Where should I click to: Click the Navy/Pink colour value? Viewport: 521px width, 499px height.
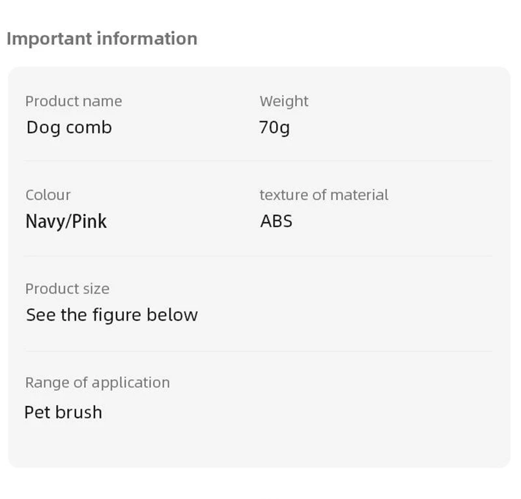pos(66,221)
